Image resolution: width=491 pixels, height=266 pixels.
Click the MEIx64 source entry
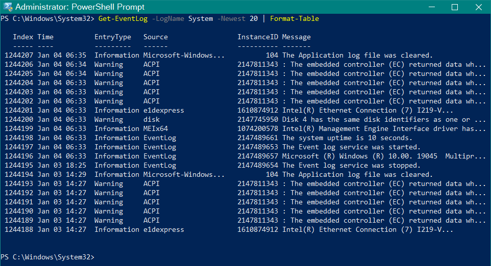click(155, 129)
